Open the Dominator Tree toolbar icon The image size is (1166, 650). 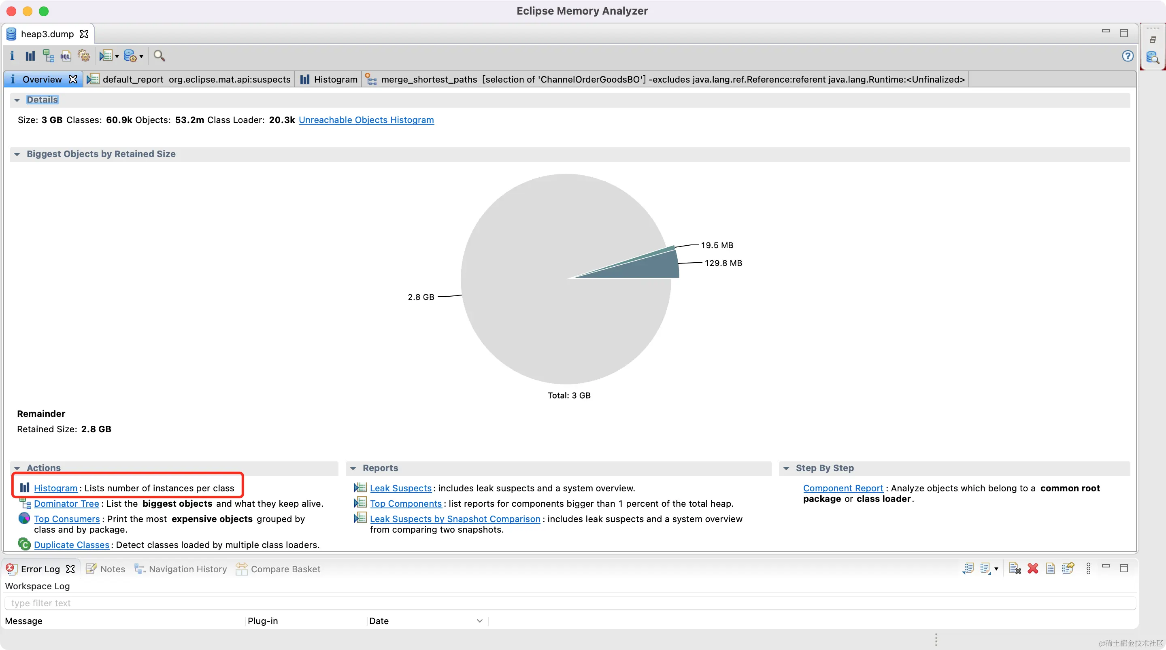point(48,56)
